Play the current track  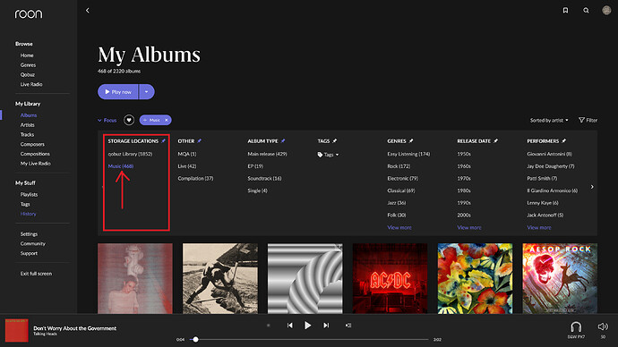[307, 326]
